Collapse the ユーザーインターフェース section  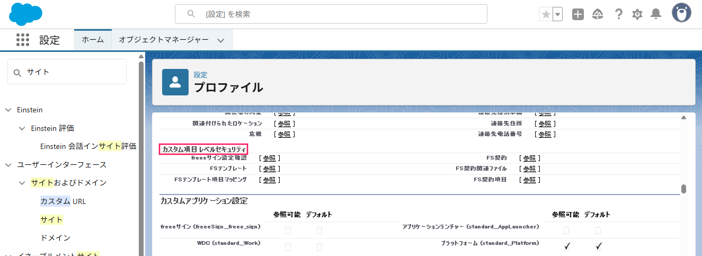click(x=8, y=165)
